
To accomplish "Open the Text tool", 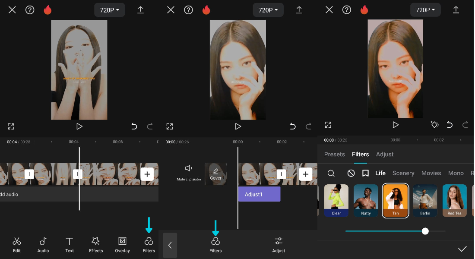I will [70, 244].
